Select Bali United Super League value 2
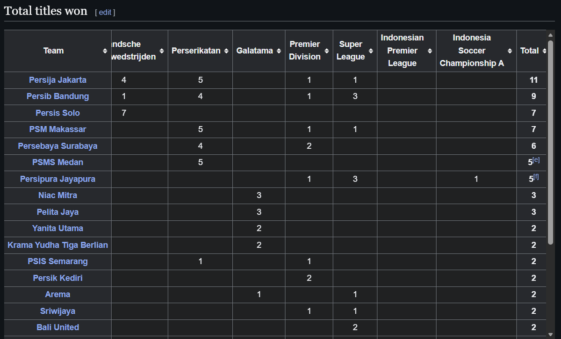Screen dimensions: 561x339 coord(355,327)
